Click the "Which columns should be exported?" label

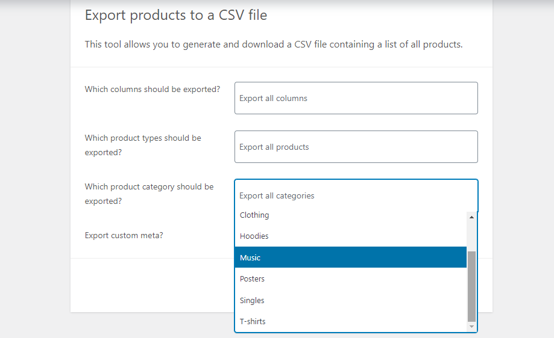[x=153, y=89]
